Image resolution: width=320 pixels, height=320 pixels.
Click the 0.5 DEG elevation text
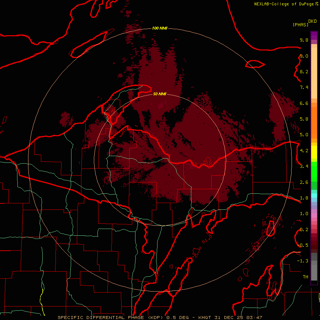(x=177, y=318)
